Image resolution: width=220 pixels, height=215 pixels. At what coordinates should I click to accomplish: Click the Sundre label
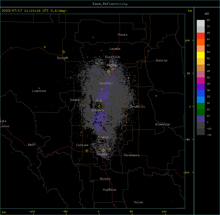75,100
